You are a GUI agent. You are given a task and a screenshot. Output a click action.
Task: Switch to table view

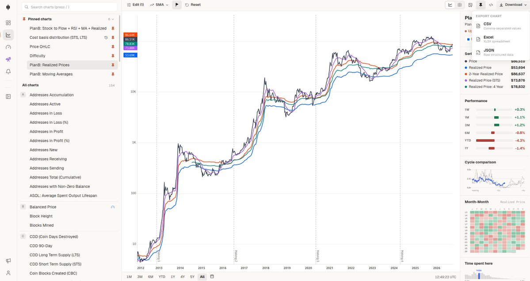[x=459, y=5]
